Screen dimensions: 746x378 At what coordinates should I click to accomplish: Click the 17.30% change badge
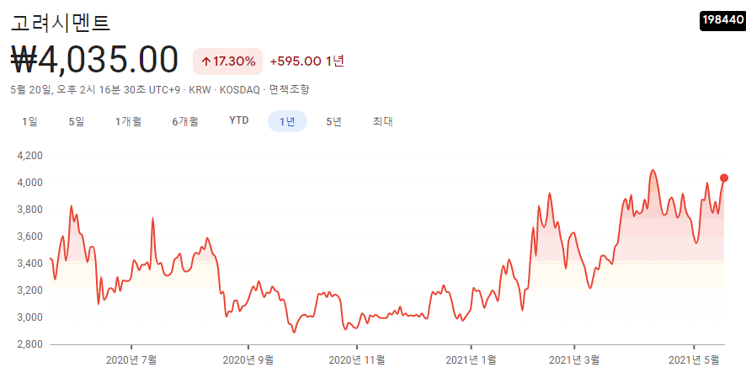227,61
